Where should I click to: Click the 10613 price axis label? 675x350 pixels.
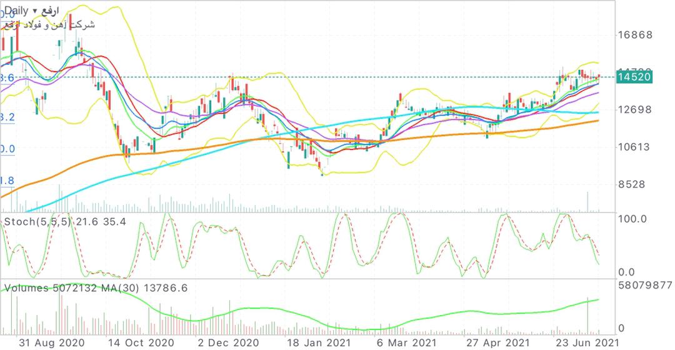(635, 147)
